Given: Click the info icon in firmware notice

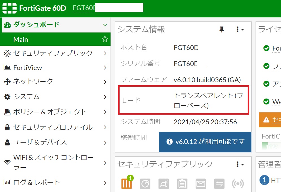Looking at the screenshot, I should click(169, 141).
